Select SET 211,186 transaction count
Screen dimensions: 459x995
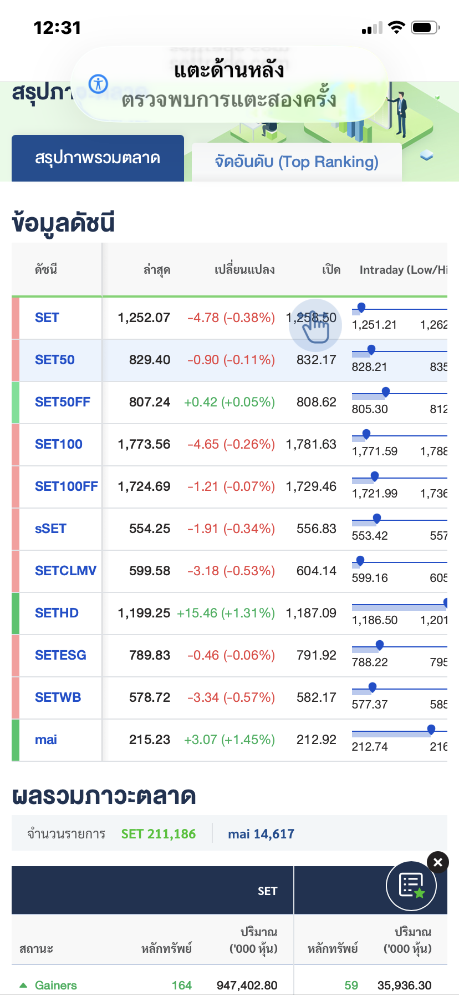159,834
